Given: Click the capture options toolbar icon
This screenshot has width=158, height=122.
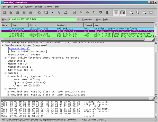Looking at the screenshot, I should coord(11,12).
